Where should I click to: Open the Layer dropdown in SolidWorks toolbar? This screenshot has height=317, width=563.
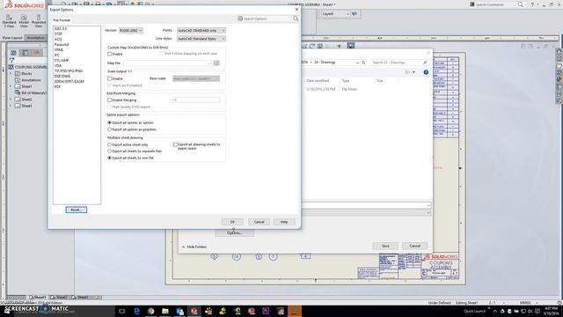[x=335, y=14]
